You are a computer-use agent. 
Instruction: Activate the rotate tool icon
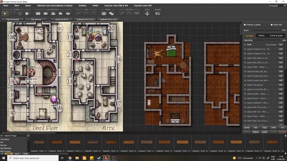click(x=20, y=14)
